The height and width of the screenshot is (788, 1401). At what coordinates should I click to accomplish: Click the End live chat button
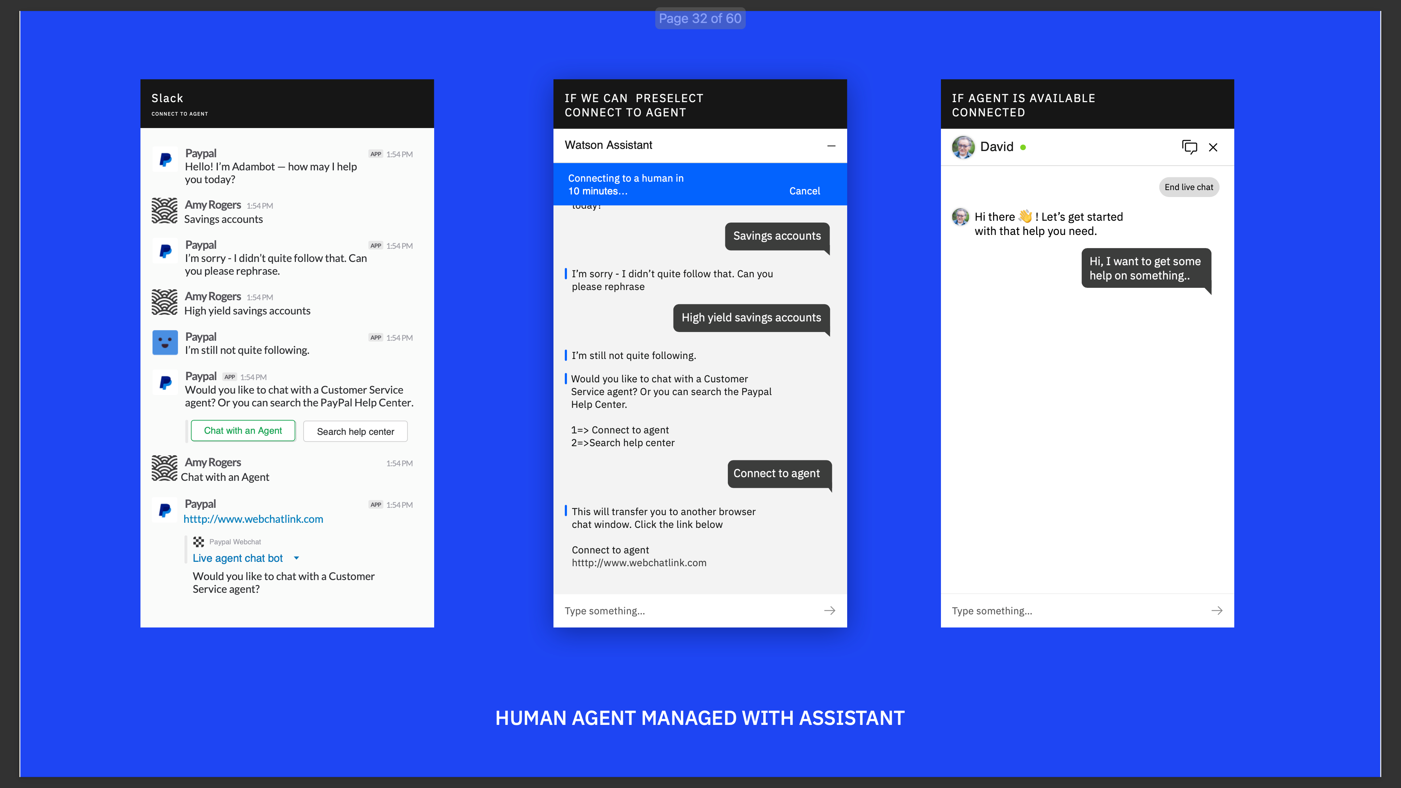click(x=1189, y=187)
